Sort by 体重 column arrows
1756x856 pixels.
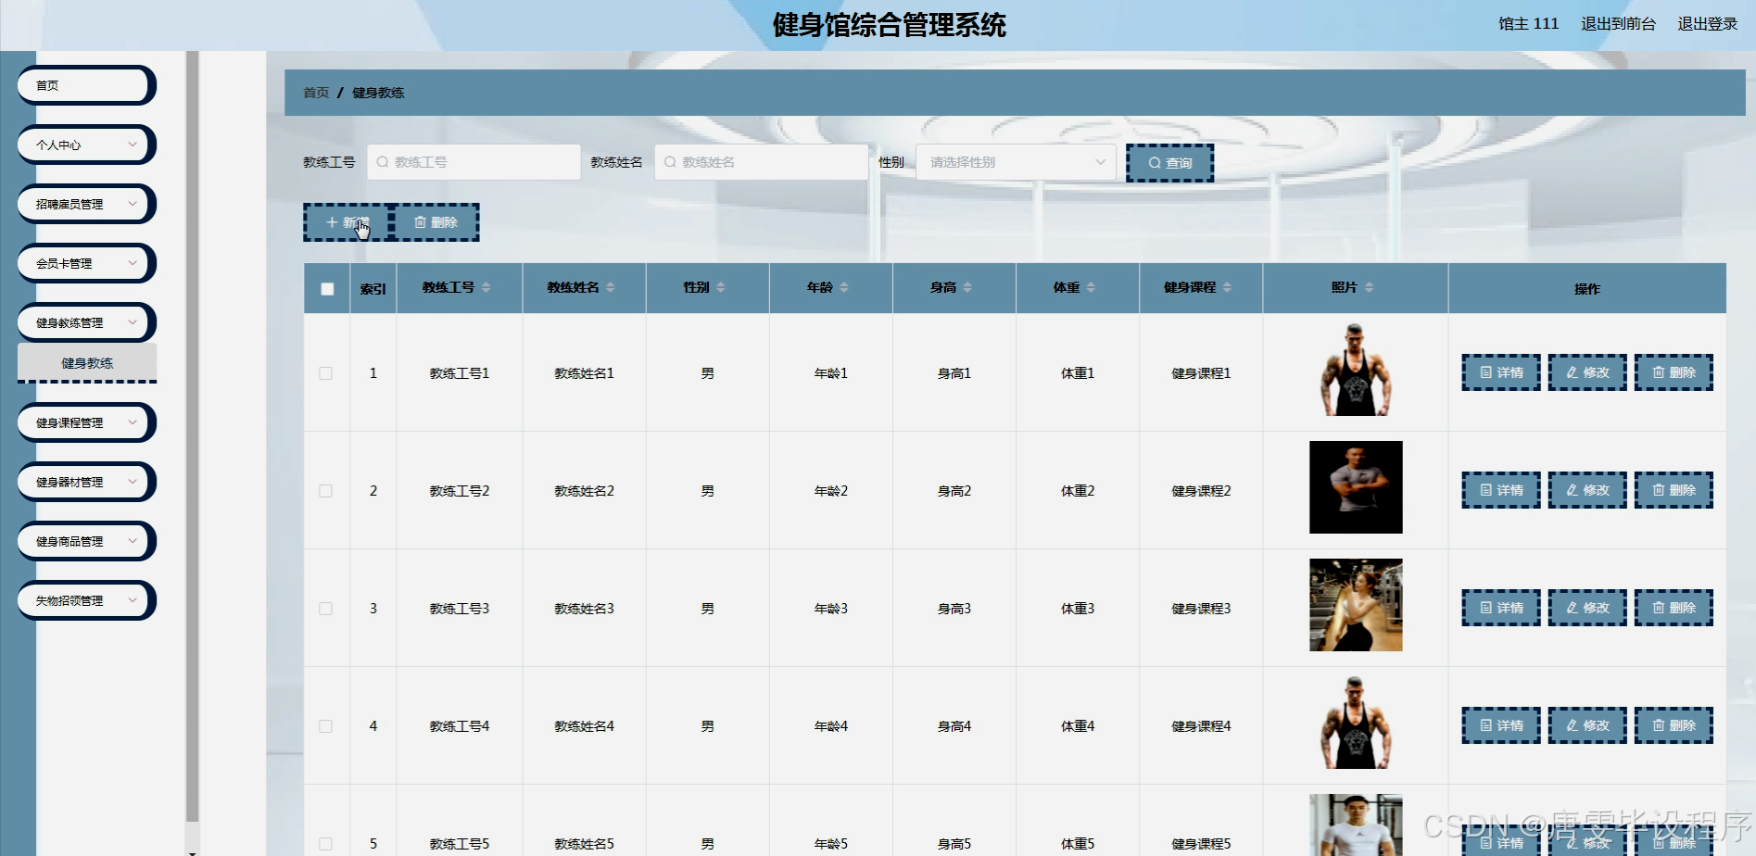coord(1091,288)
